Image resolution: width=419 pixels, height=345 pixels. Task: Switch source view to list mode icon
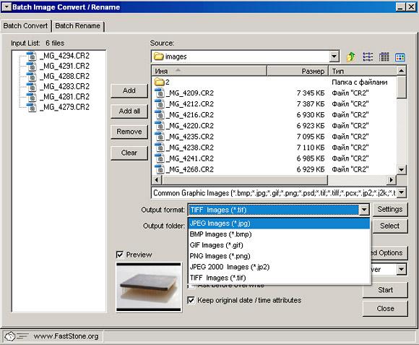368,56
